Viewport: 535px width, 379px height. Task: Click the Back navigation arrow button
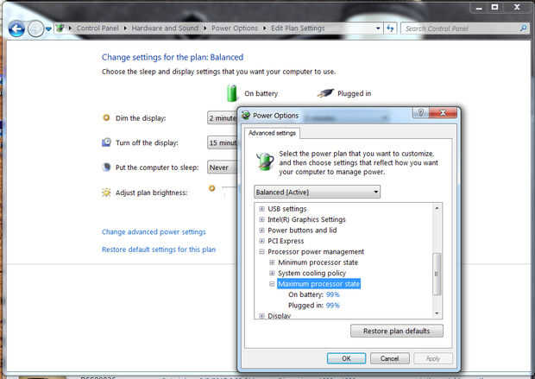pyautogui.click(x=16, y=28)
